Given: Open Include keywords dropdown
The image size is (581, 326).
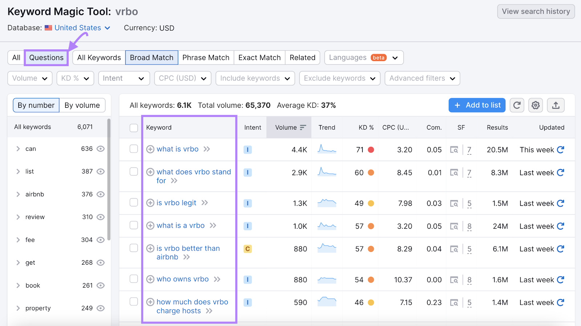Looking at the screenshot, I should tap(255, 78).
